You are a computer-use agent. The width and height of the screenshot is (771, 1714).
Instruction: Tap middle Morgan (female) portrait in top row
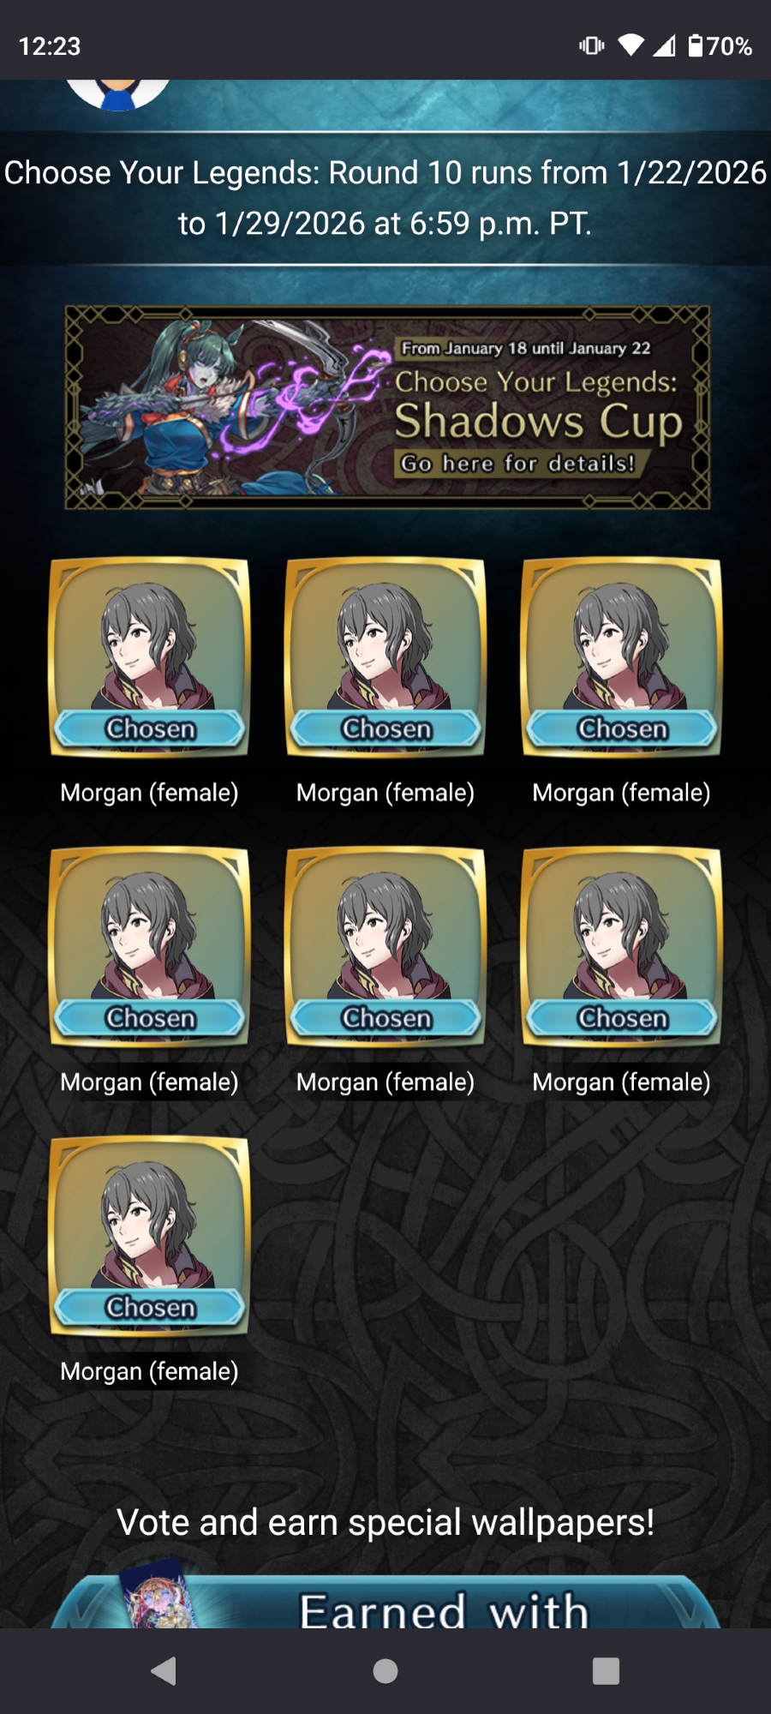(385, 657)
